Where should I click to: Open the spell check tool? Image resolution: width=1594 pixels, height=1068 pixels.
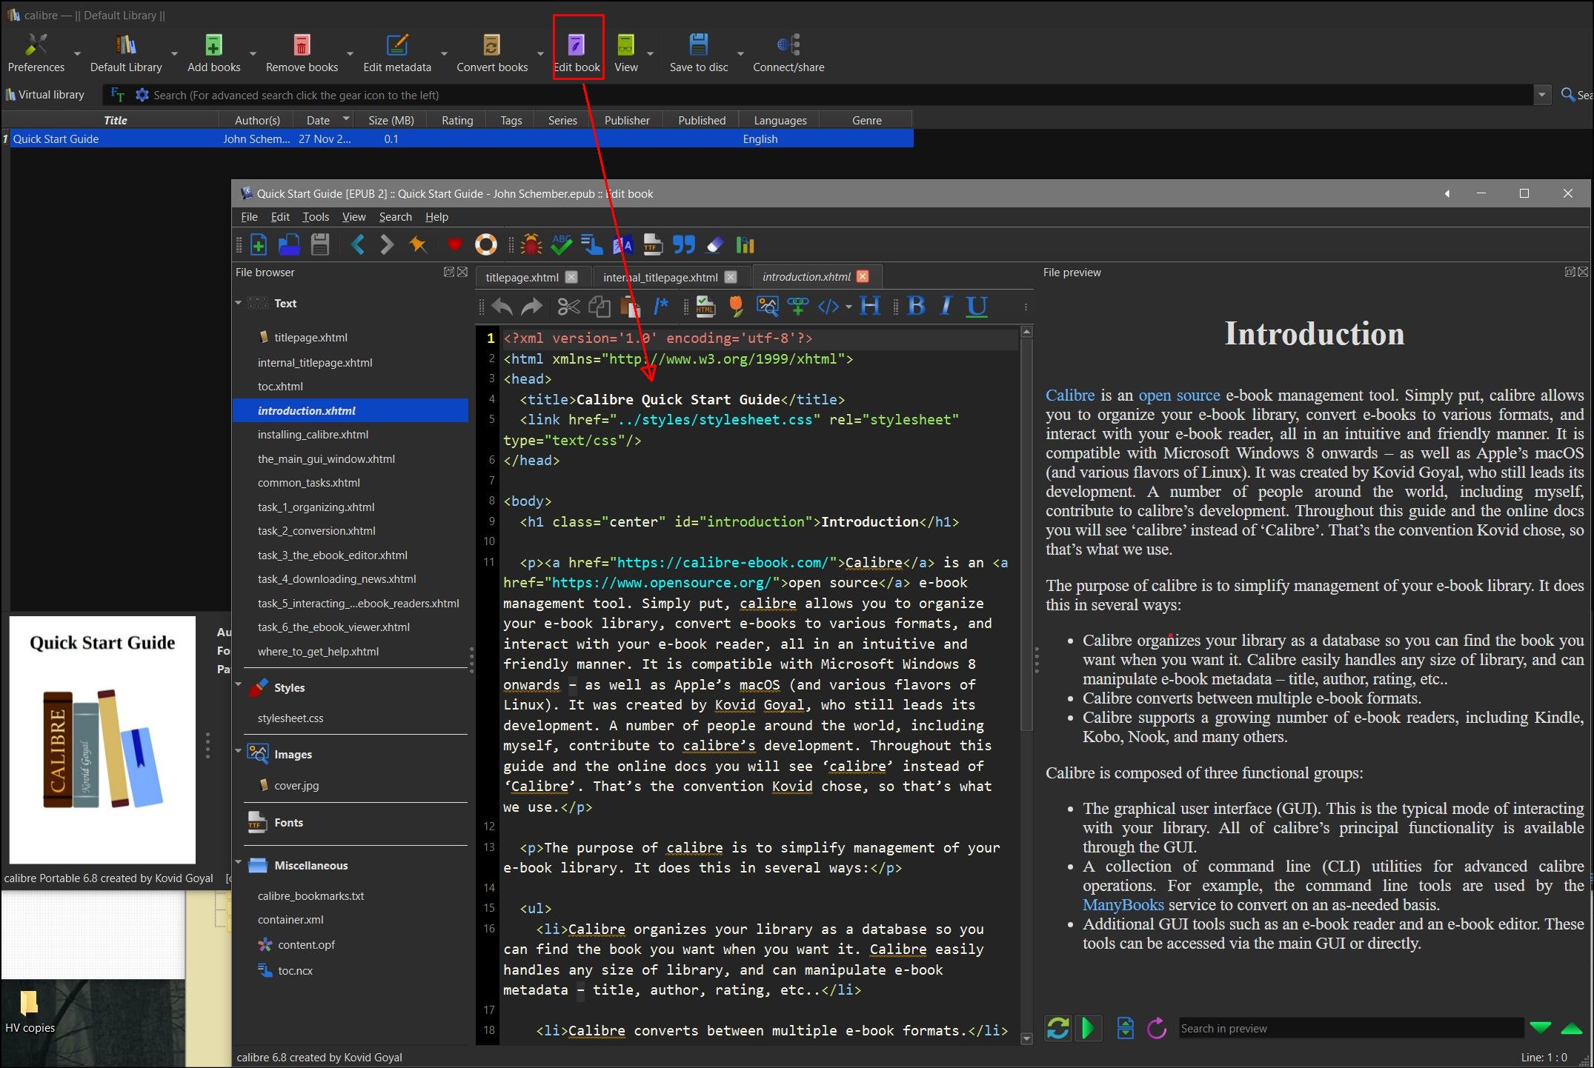[x=561, y=245]
